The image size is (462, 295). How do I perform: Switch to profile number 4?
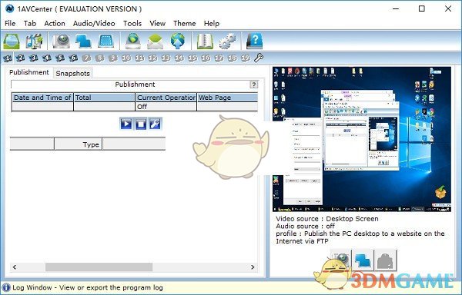47,58
